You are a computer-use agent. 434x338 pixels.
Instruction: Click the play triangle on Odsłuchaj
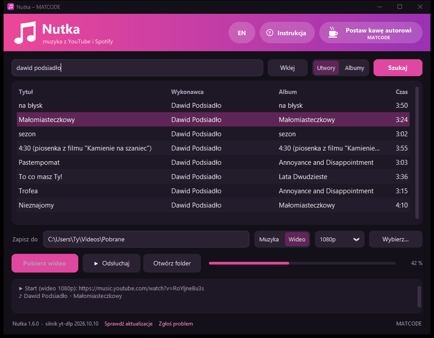[96, 264]
